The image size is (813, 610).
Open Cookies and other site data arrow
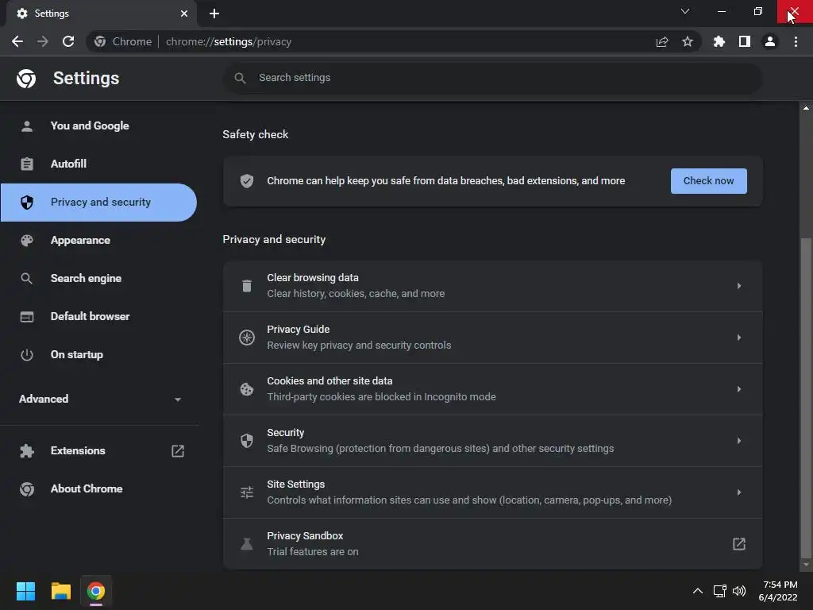[x=739, y=389]
